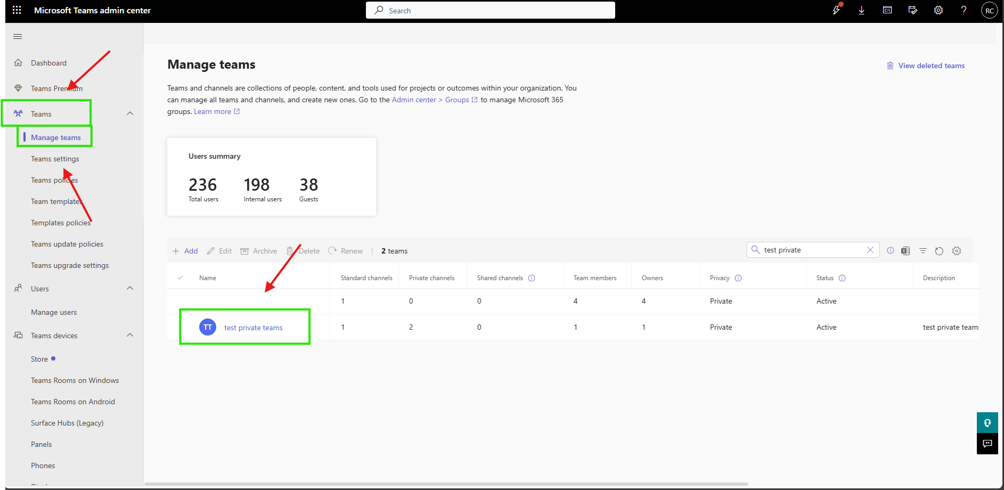Image resolution: width=1004 pixels, height=490 pixels.
Task: Open the downloads arrow icon in header
Action: pos(861,10)
